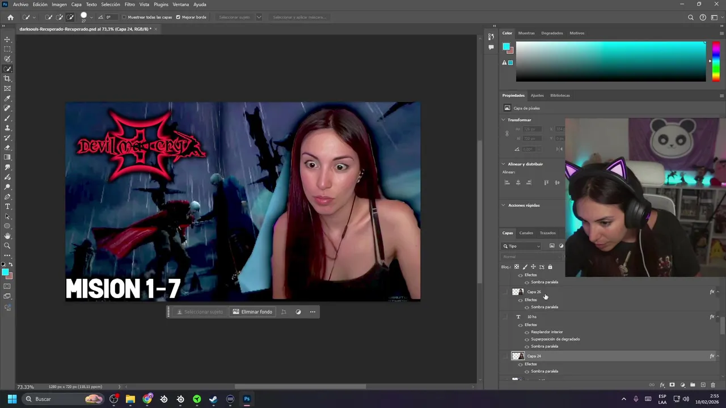Viewport: 726px width, 408px height.
Task: Select the Eyedropper tool
Action: pyautogui.click(x=7, y=99)
